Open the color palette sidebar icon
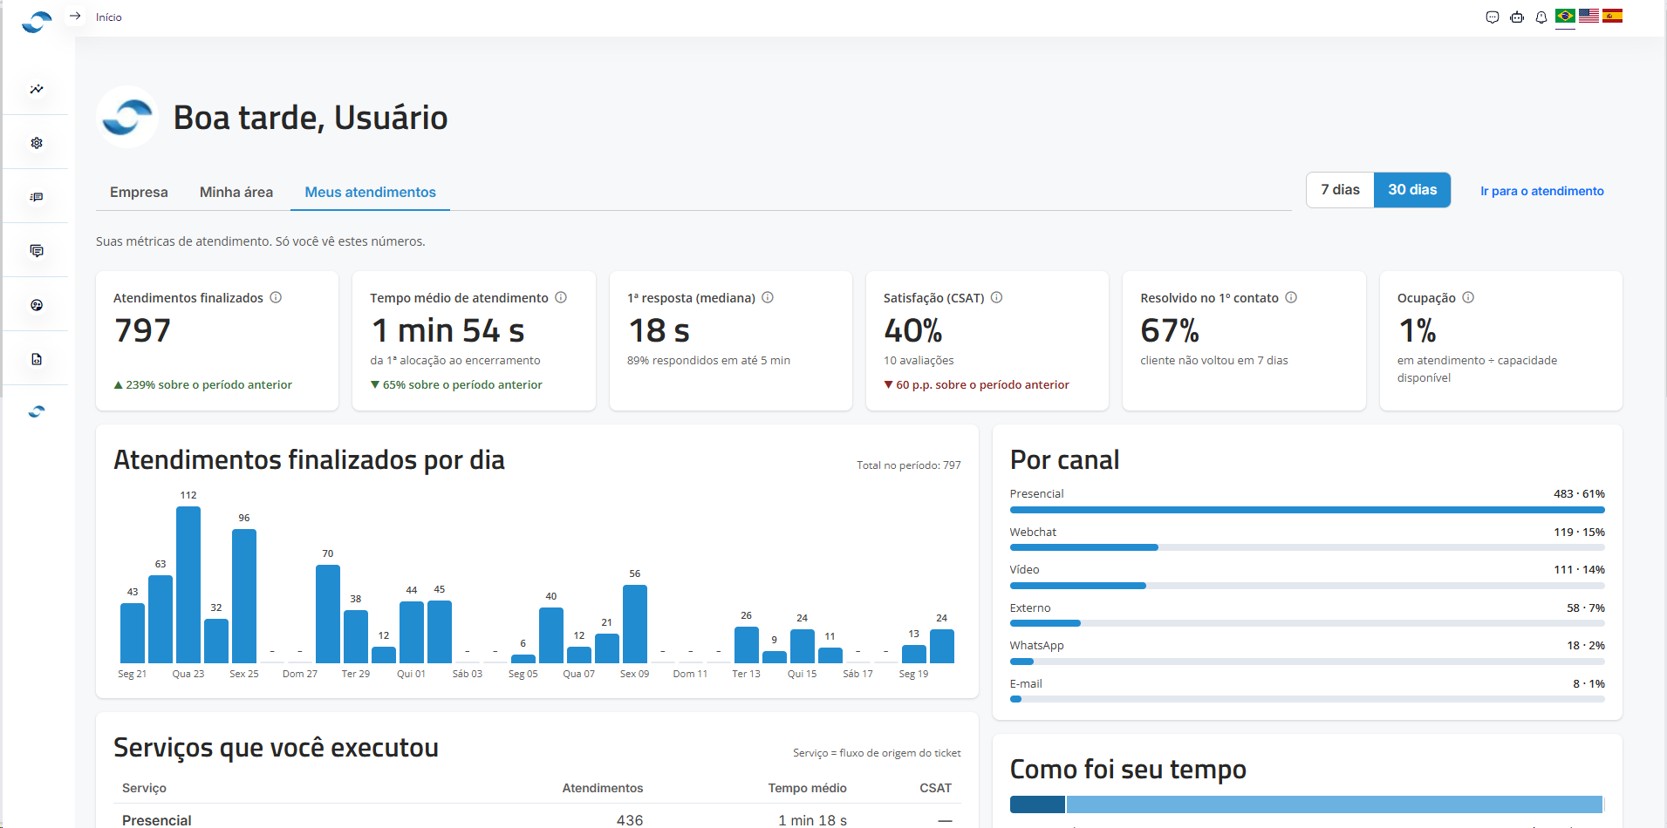This screenshot has width=1667, height=828. click(x=37, y=305)
